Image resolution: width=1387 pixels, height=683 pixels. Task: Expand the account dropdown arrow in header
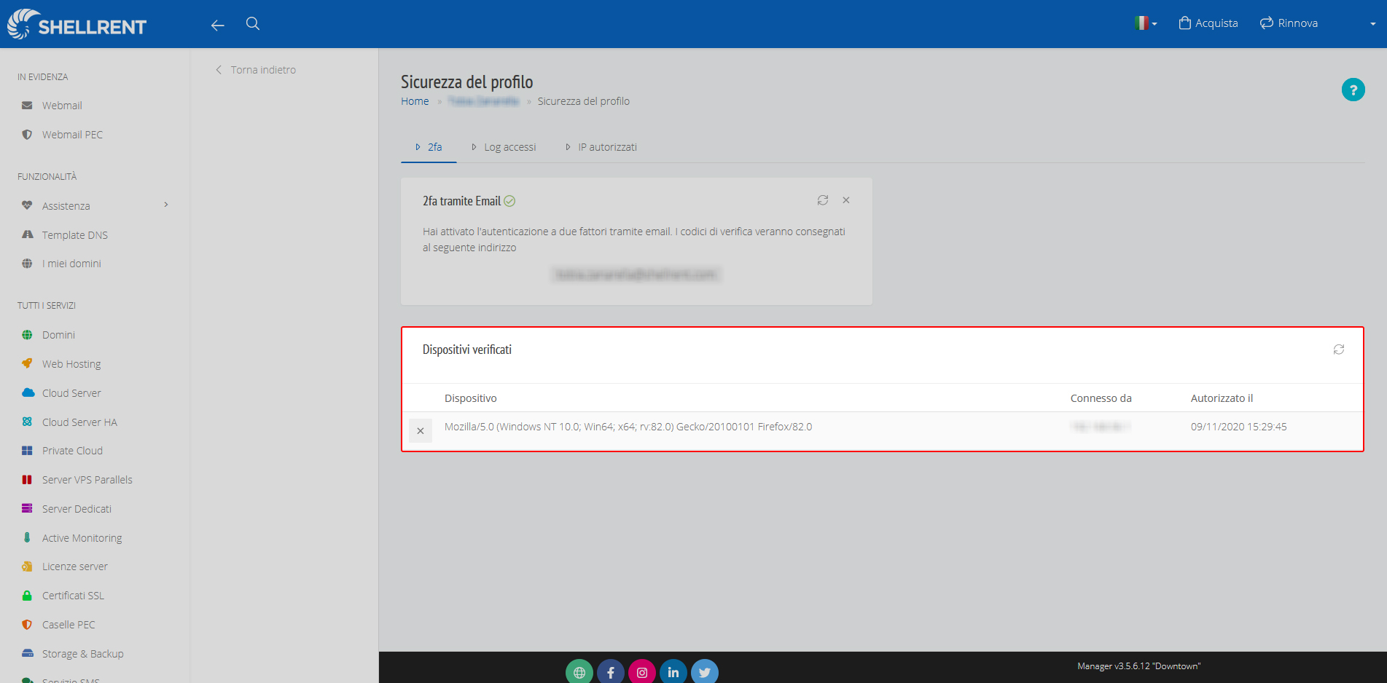coord(1373,24)
